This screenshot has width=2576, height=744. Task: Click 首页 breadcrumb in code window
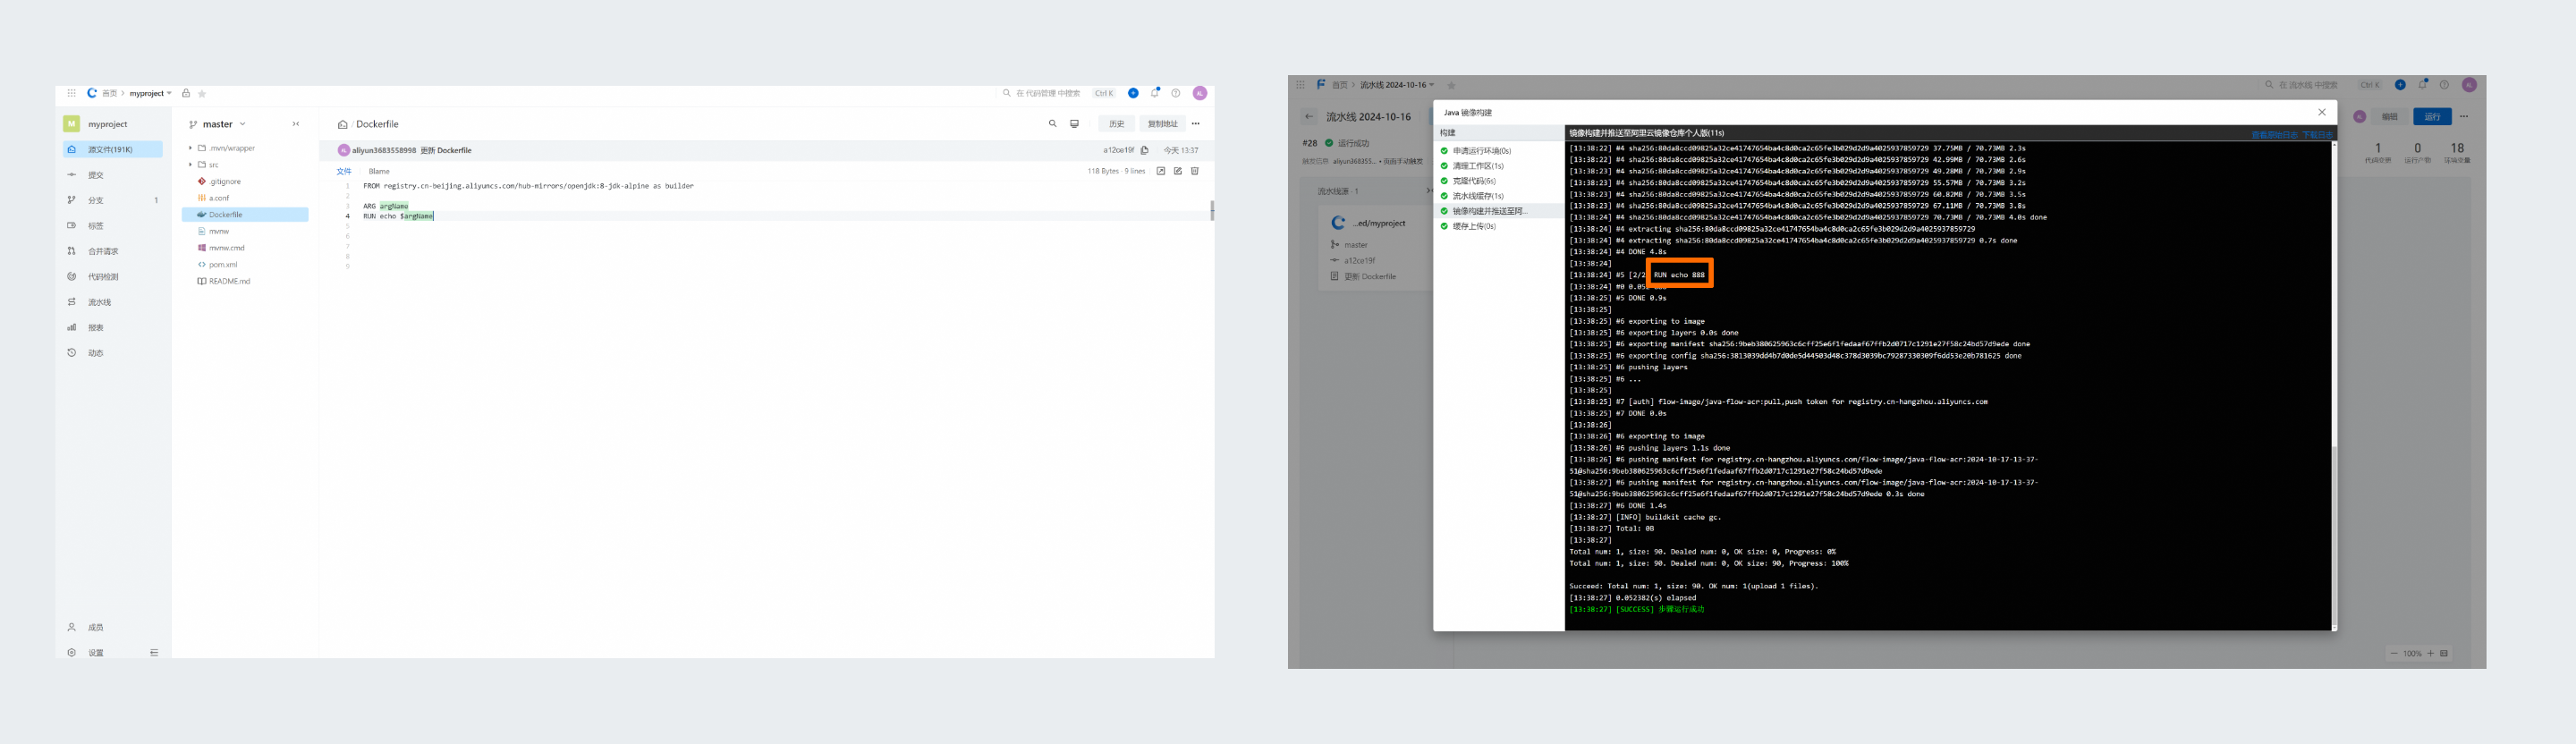coord(109,93)
